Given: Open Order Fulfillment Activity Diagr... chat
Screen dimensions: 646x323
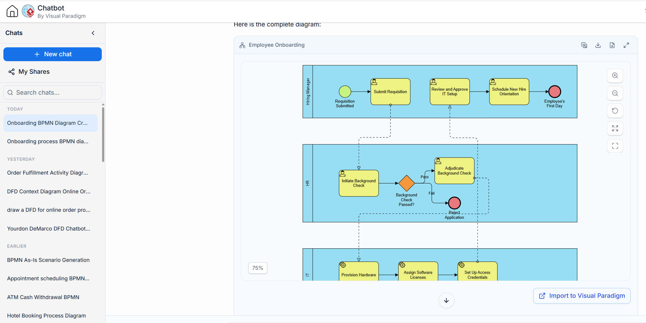Looking at the screenshot, I should (50, 173).
